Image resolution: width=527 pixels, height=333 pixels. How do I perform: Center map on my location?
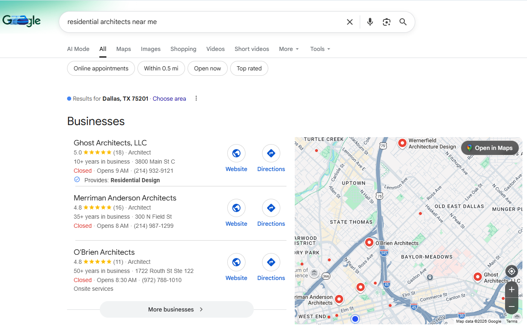[x=512, y=271]
